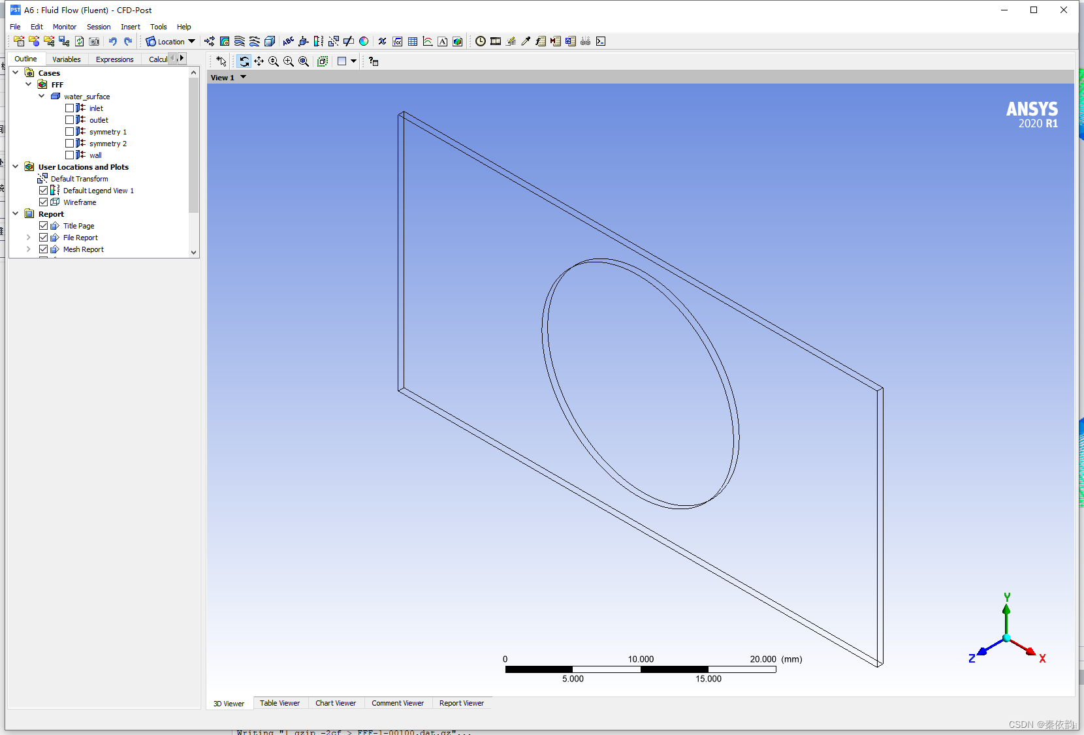Open the Animation filmstrip icon

pyautogui.click(x=496, y=41)
